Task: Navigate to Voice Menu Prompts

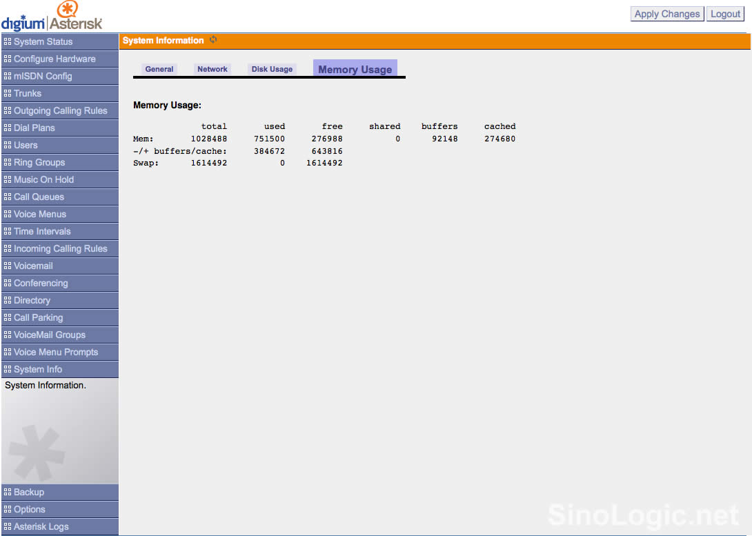Action: [56, 352]
